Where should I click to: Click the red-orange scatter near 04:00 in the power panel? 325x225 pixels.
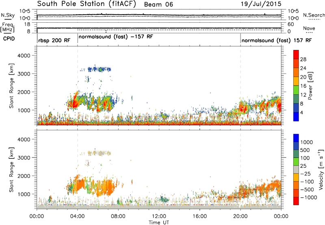[x=74, y=100]
